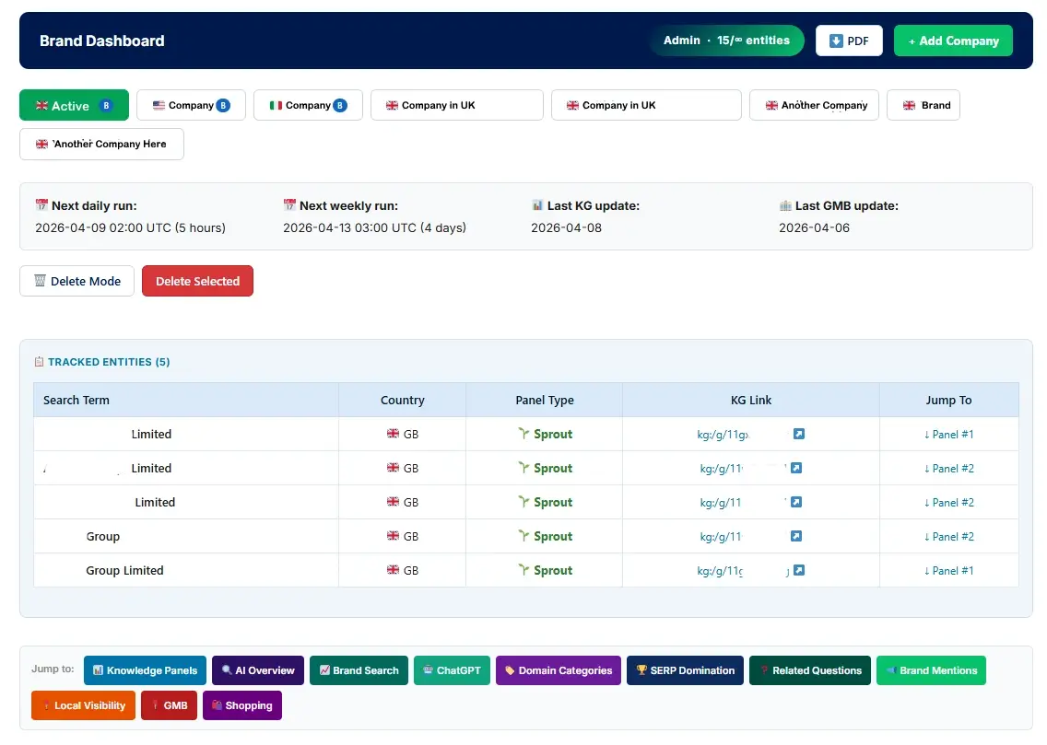
Task: Add a new company
Action: pos(953,41)
